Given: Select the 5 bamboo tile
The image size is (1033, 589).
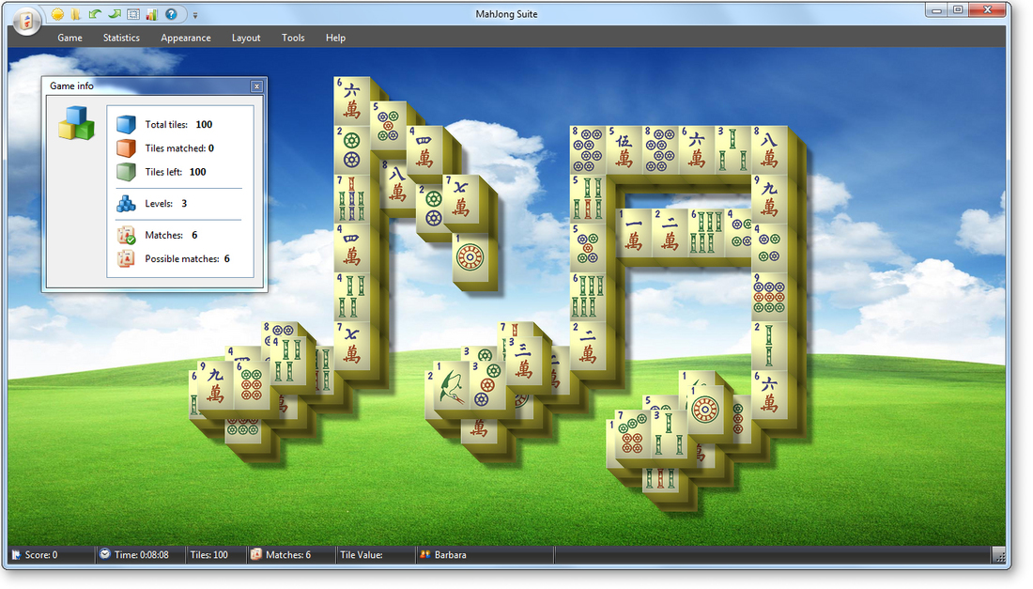Looking at the screenshot, I should pos(588,199).
